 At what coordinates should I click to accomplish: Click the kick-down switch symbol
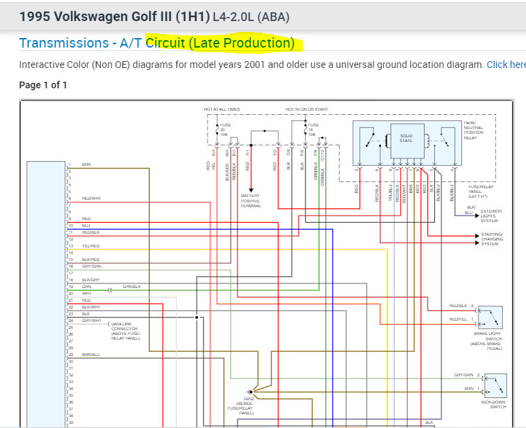coord(496,385)
